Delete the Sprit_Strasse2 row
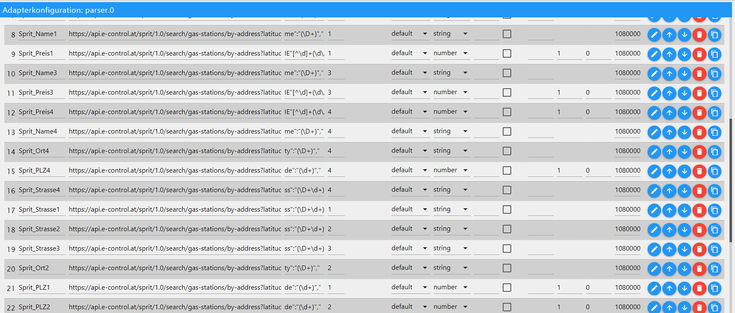Viewport: 735px width, 313px height. point(699,229)
